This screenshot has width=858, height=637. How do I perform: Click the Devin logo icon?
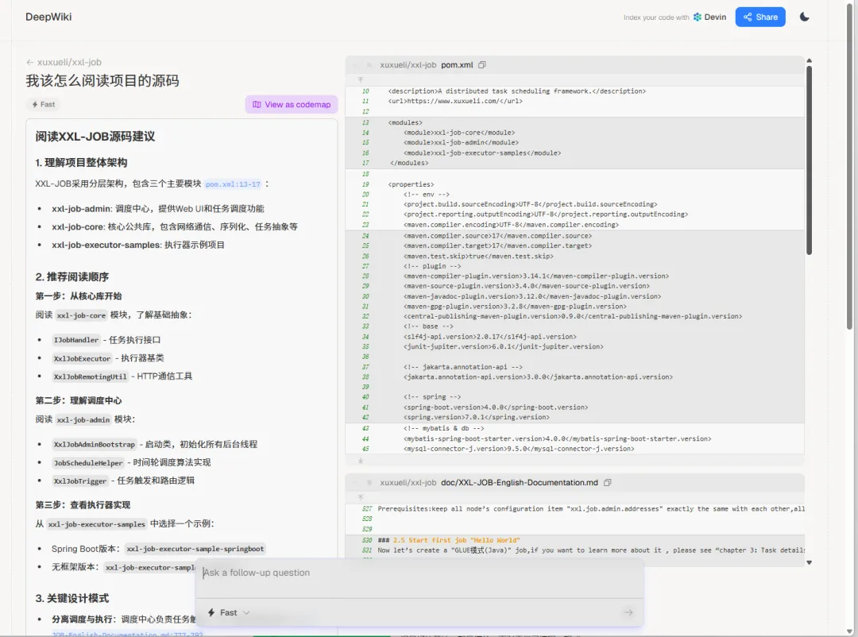point(698,17)
